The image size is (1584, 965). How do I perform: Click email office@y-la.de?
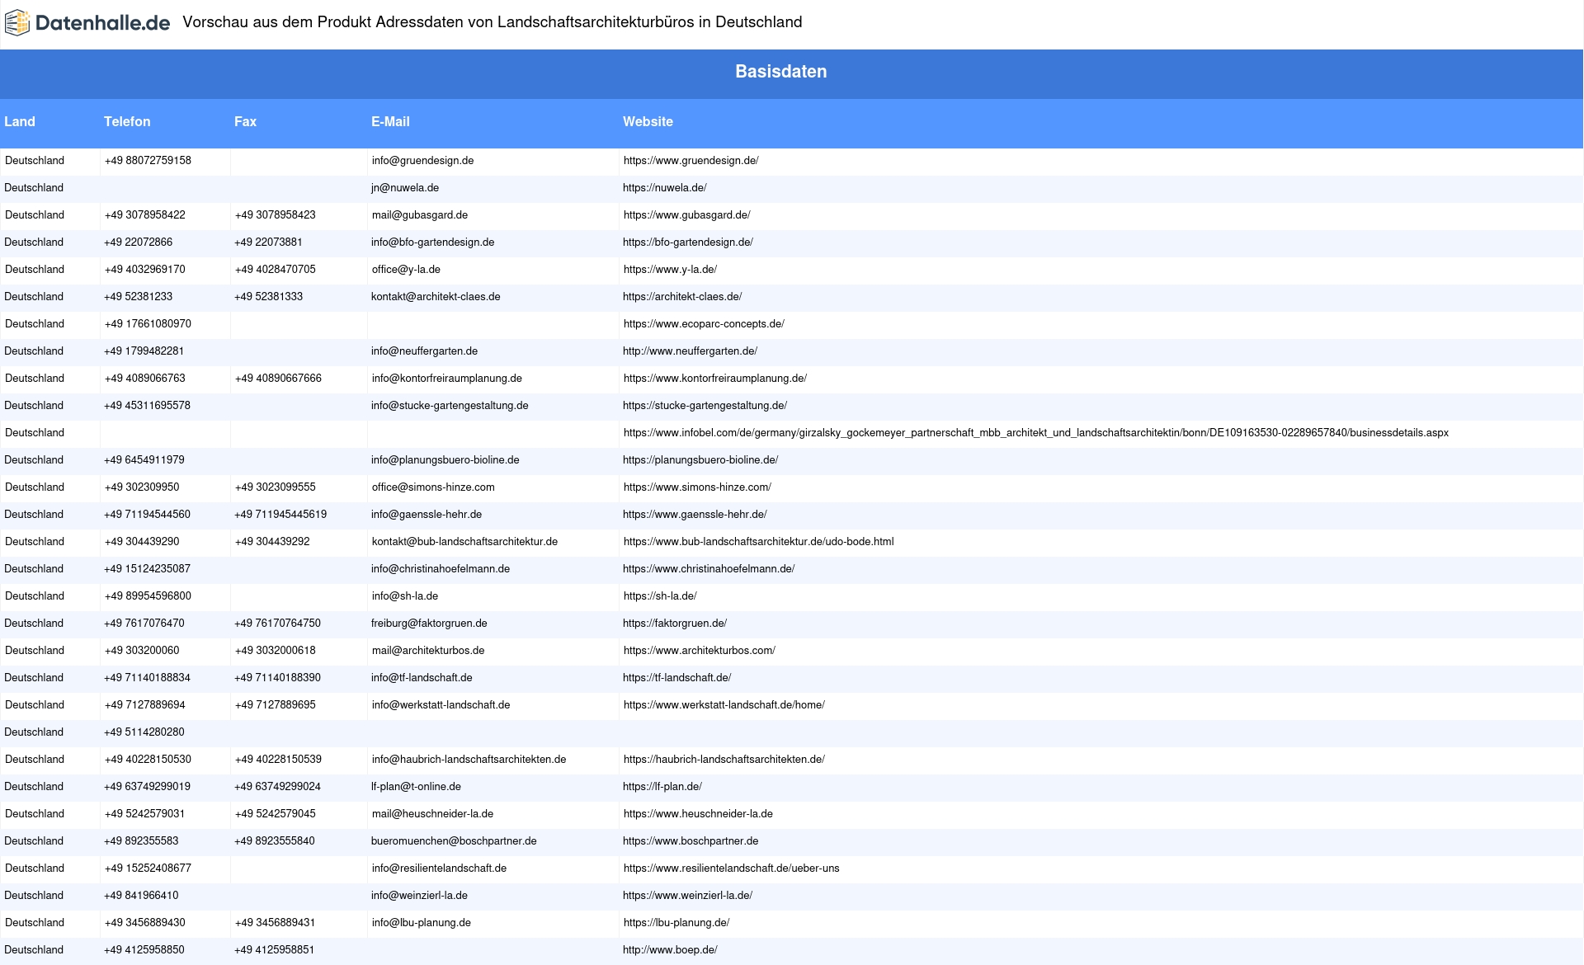click(x=406, y=270)
